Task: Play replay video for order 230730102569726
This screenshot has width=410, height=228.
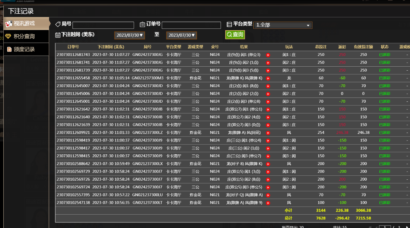Action: [x=268, y=180]
